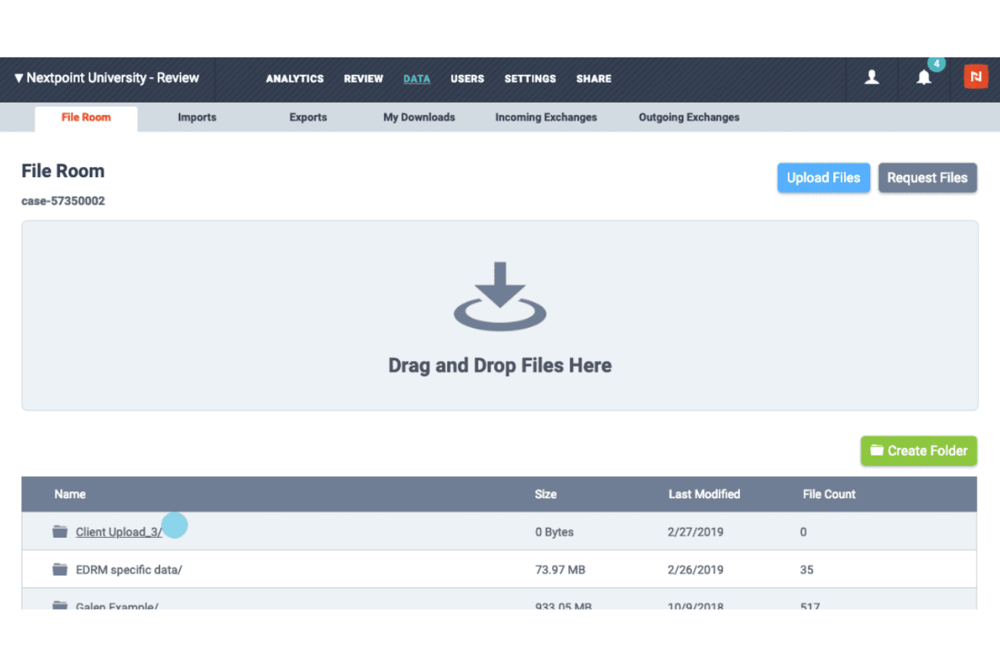Open the Client Upload_3/ folder link
Viewport: 1000px width, 667px height.
coord(119,532)
